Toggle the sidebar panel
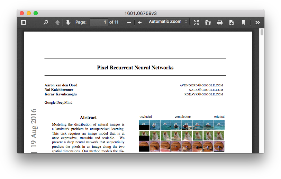This screenshot has width=281, height=179. (24, 23)
